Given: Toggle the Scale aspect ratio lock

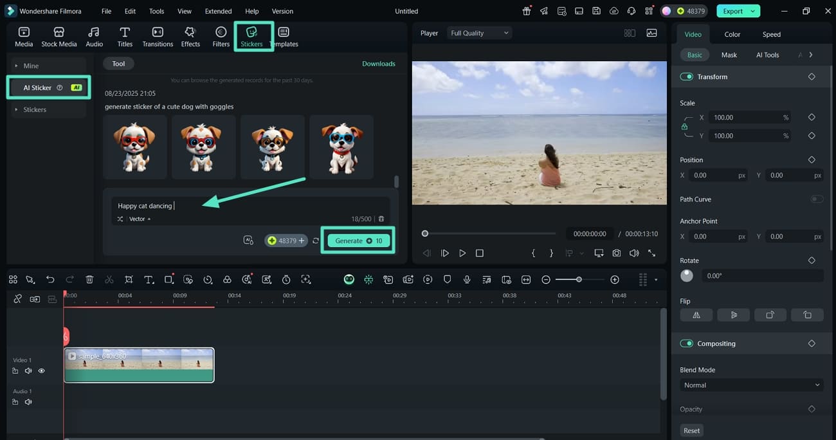Looking at the screenshot, I should click(684, 127).
